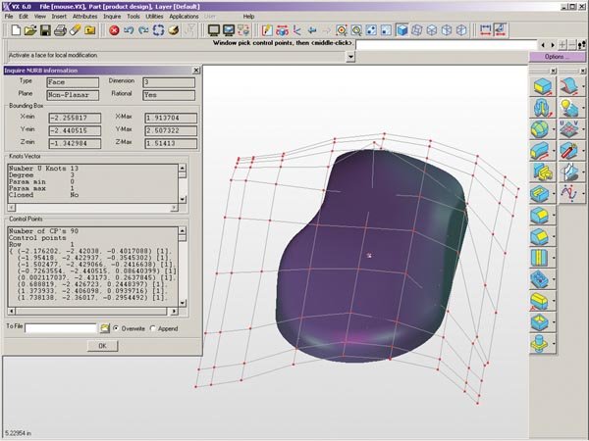Click the zoom target icon in toolbar
The height and width of the screenshot is (441, 589).
click(x=342, y=30)
